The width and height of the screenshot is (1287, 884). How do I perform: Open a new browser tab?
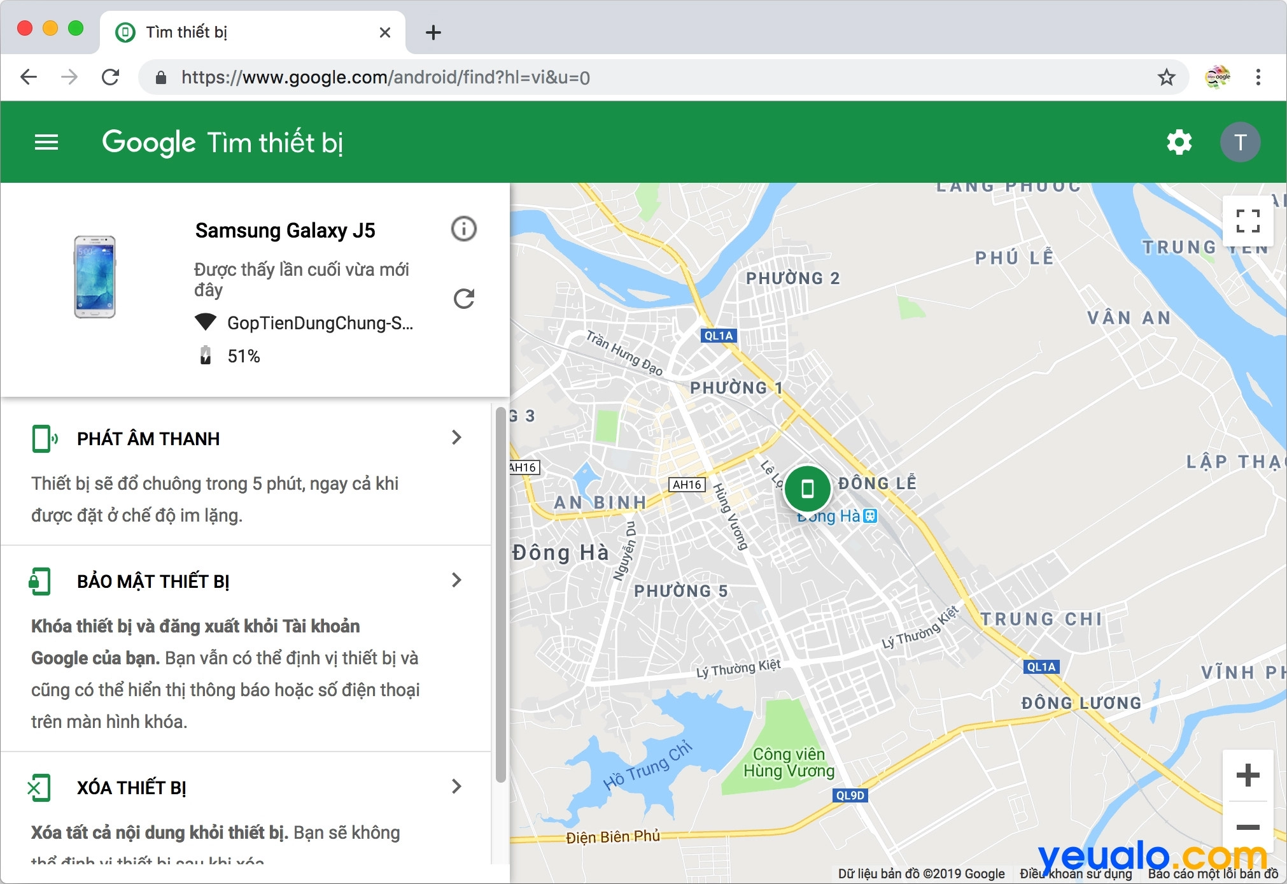pyautogui.click(x=433, y=32)
